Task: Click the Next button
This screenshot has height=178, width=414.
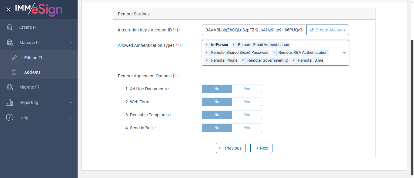Action: click(261, 148)
